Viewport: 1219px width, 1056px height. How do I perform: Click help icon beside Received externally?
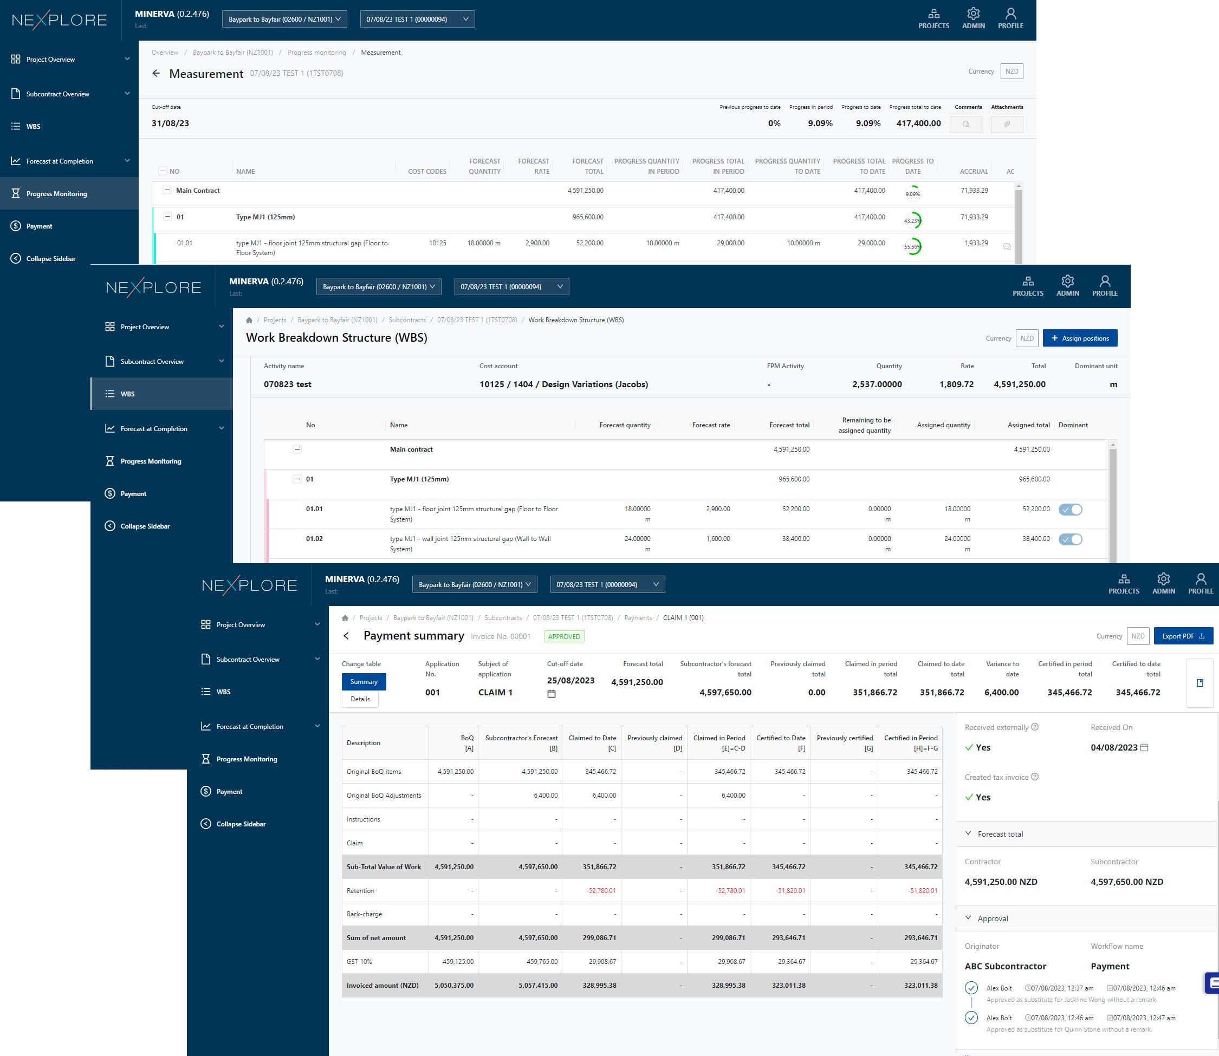(1034, 727)
